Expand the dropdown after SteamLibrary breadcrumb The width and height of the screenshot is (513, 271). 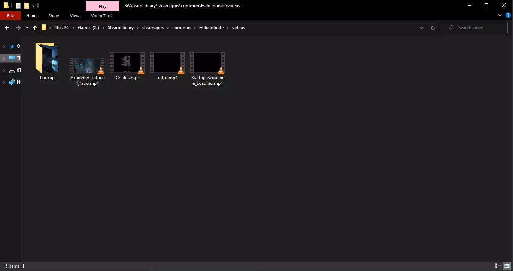pyautogui.click(x=138, y=28)
